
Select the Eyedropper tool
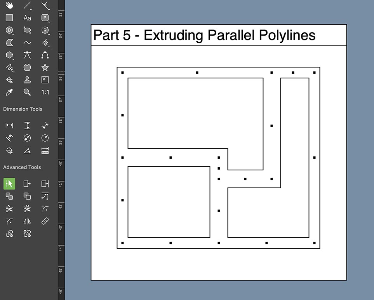(x=9, y=92)
